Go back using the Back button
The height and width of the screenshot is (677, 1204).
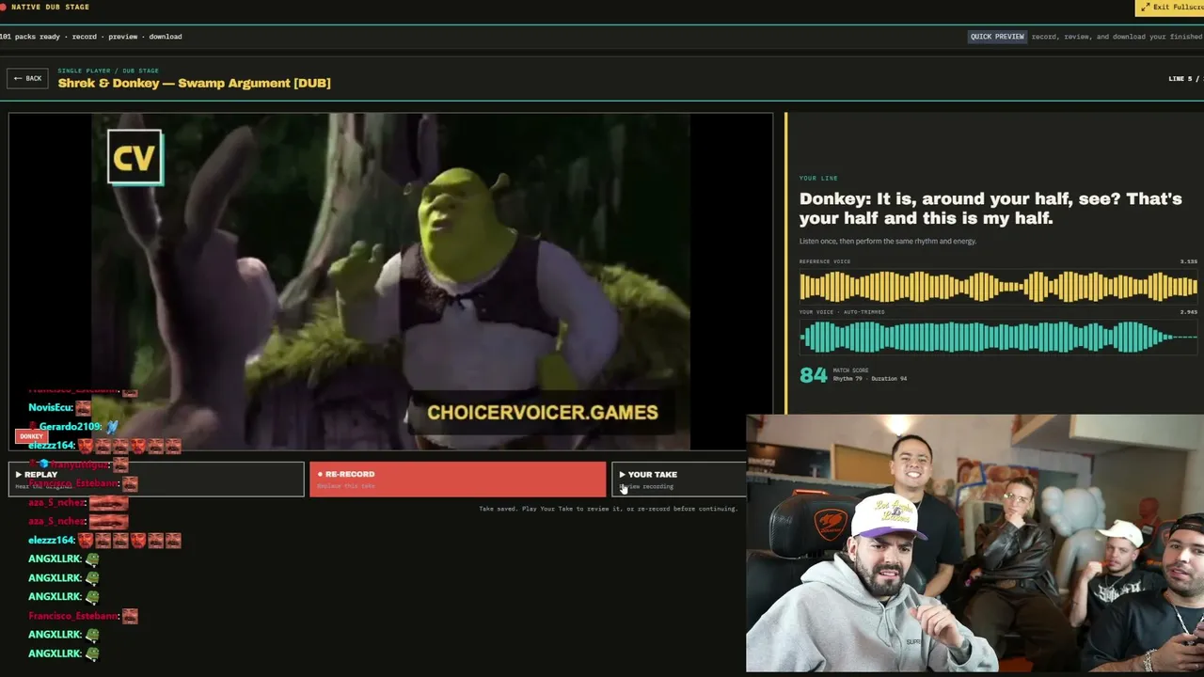pyautogui.click(x=27, y=78)
